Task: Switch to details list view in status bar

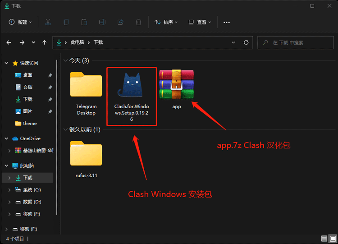Action: coord(324,239)
